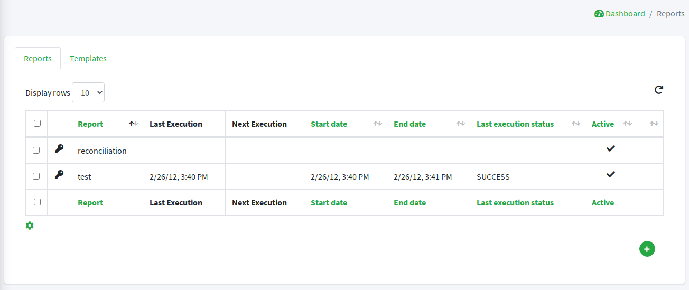Screen dimensions: 689x290
Task: Open the Dashboard breadcrumb link
Action: (625, 14)
